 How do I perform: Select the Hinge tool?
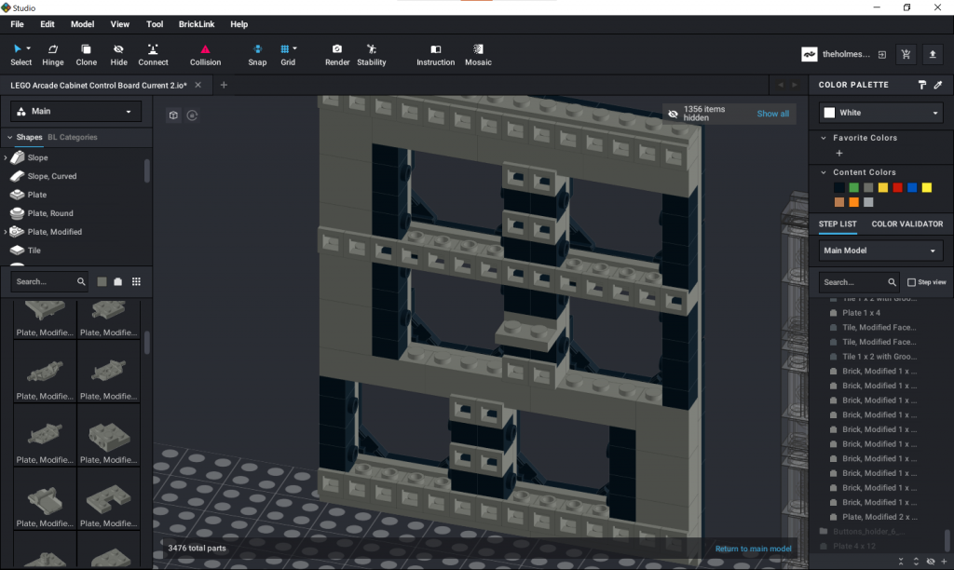pyautogui.click(x=52, y=53)
